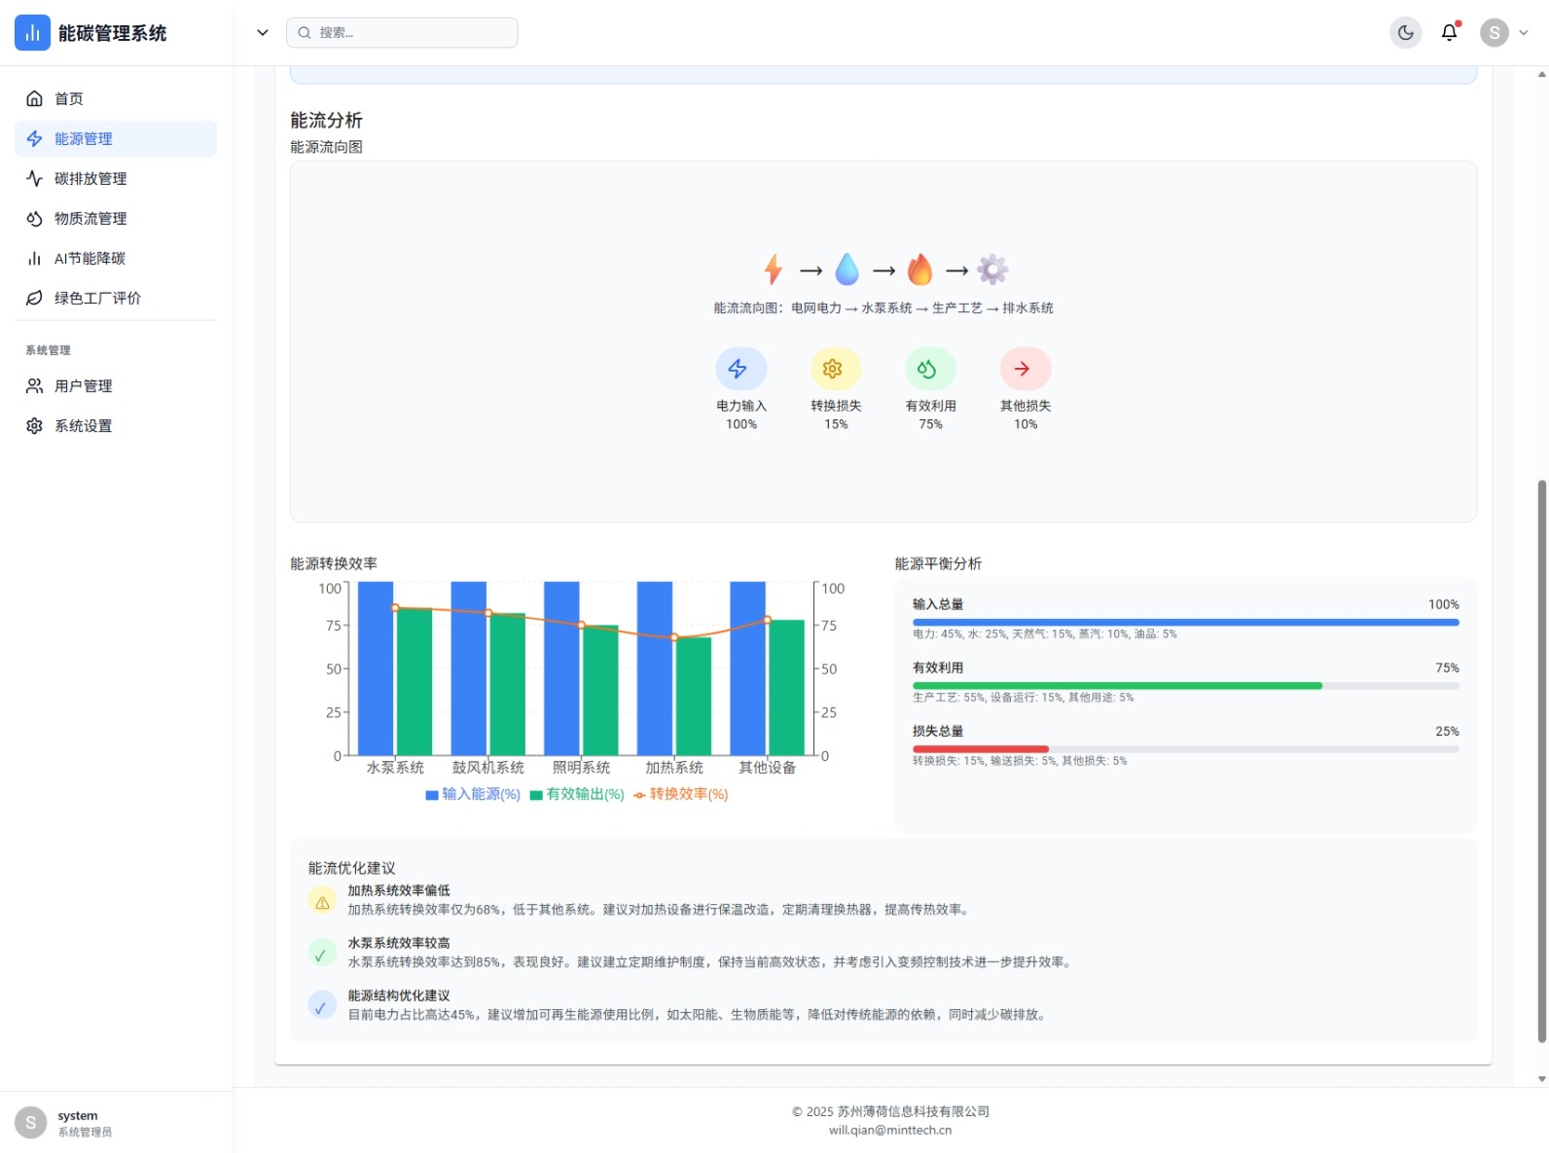The image size is (1549, 1153).
Task: Click the 电力输入 lightning icon
Action: click(740, 369)
